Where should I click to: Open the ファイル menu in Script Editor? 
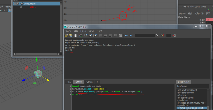68,31
